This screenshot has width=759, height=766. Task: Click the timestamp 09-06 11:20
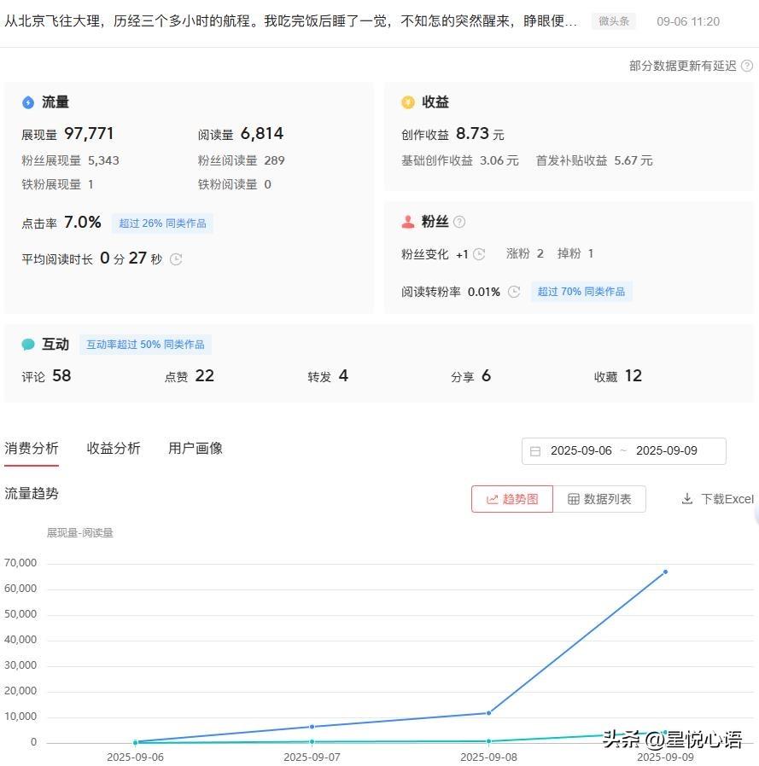click(x=688, y=21)
